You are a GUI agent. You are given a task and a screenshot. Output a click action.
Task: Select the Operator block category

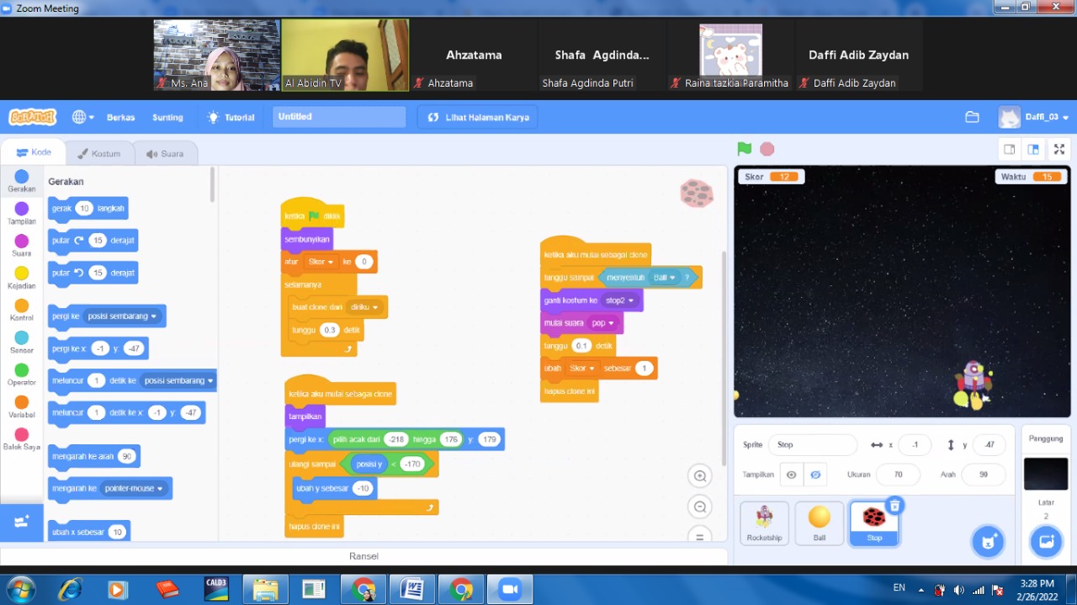22,374
